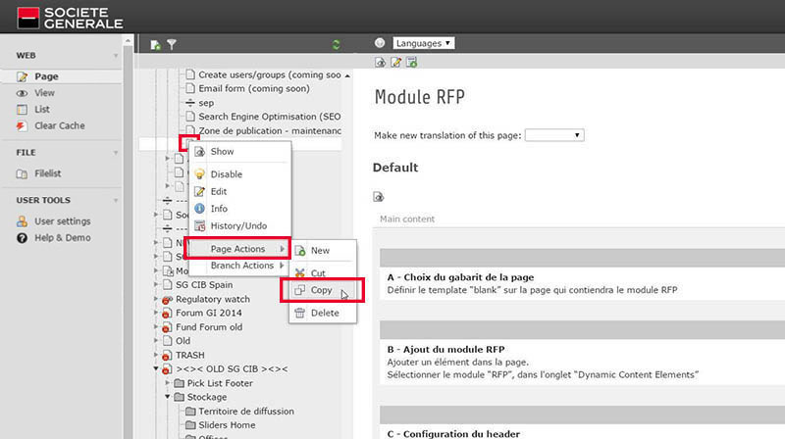Expand Regulatory watch tree node

click(x=156, y=299)
